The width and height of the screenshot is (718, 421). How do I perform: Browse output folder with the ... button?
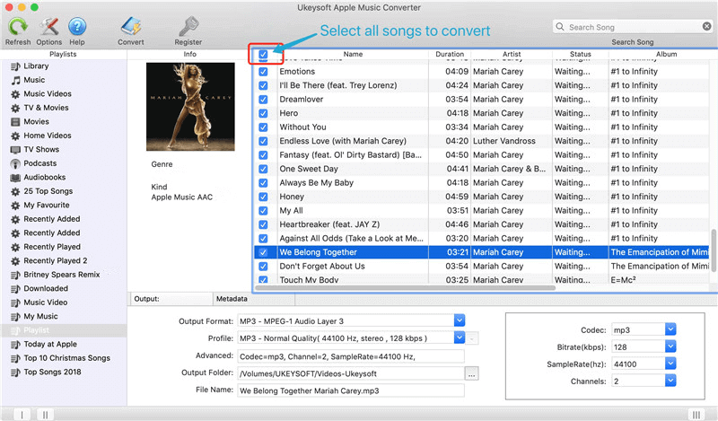(471, 373)
